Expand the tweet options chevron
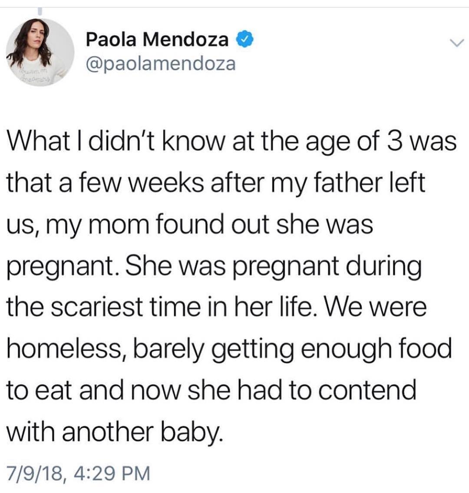This screenshot has height=493, width=469. point(456,43)
